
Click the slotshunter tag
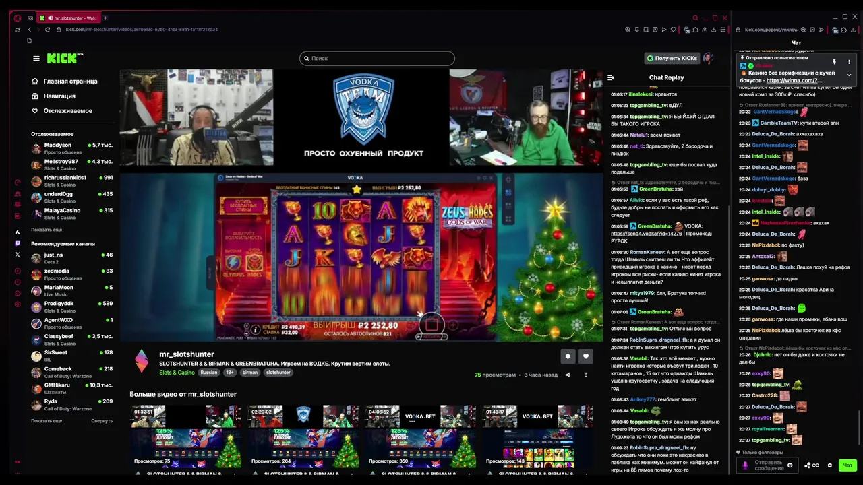pyautogui.click(x=278, y=373)
